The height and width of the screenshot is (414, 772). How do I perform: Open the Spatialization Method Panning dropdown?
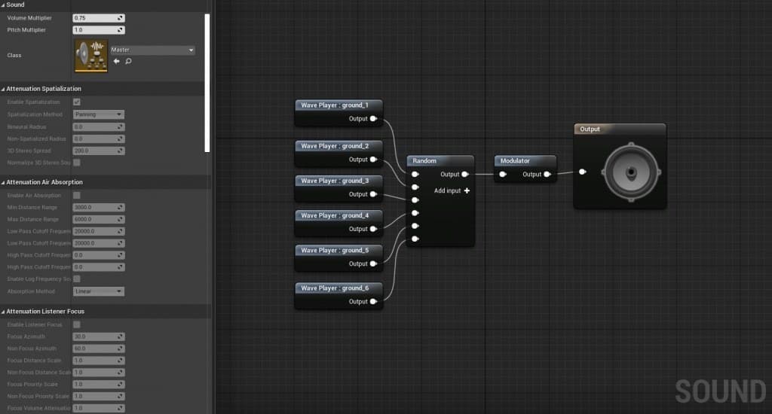coord(99,114)
